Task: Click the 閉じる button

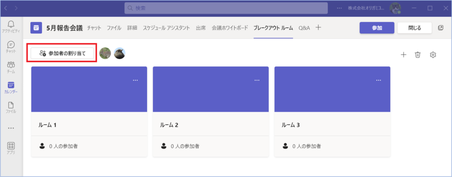Action: tap(414, 28)
